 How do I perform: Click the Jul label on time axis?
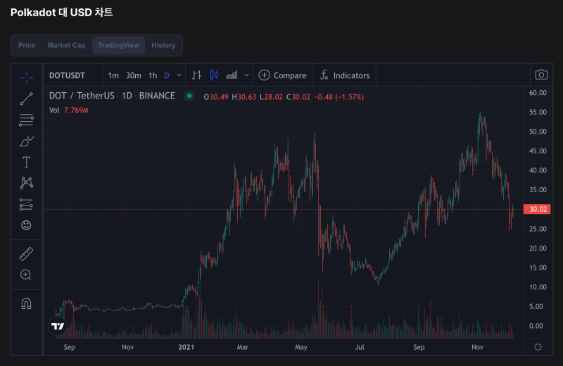[360, 347]
